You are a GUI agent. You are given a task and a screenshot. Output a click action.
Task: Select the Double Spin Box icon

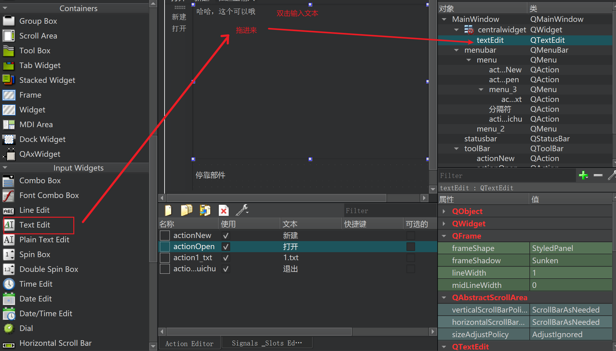pos(9,269)
